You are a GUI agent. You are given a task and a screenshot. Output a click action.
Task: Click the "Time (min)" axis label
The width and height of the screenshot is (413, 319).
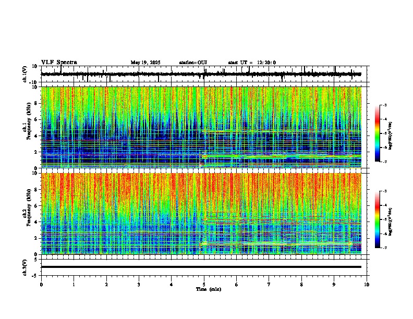[x=209, y=289]
